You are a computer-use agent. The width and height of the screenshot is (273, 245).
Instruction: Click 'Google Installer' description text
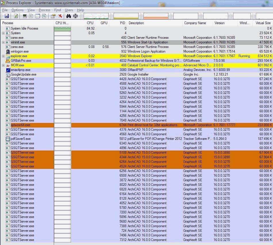[138, 74]
